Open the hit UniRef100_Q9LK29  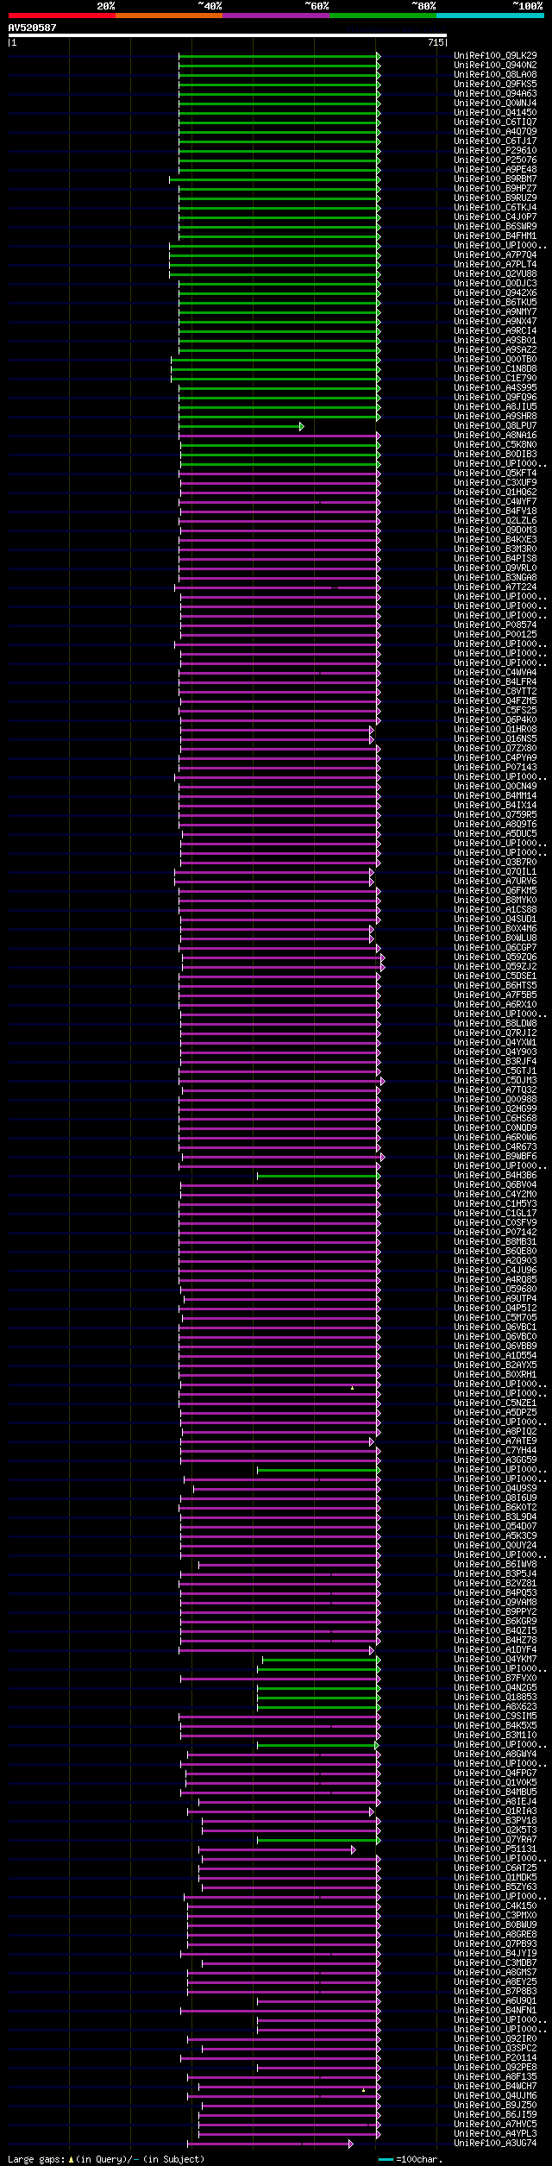tap(495, 56)
